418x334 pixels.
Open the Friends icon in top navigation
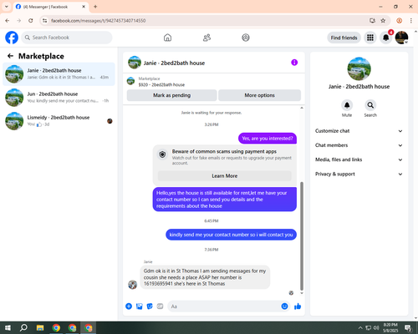(x=206, y=38)
